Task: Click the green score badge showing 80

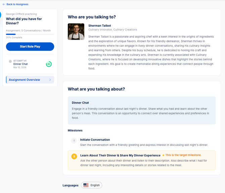Action: (x=49, y=64)
